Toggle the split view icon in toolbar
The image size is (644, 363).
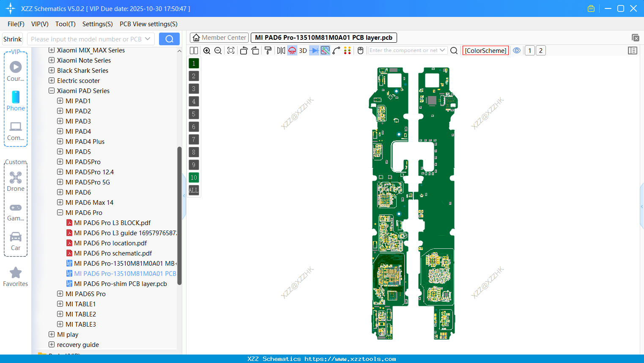coord(194,51)
